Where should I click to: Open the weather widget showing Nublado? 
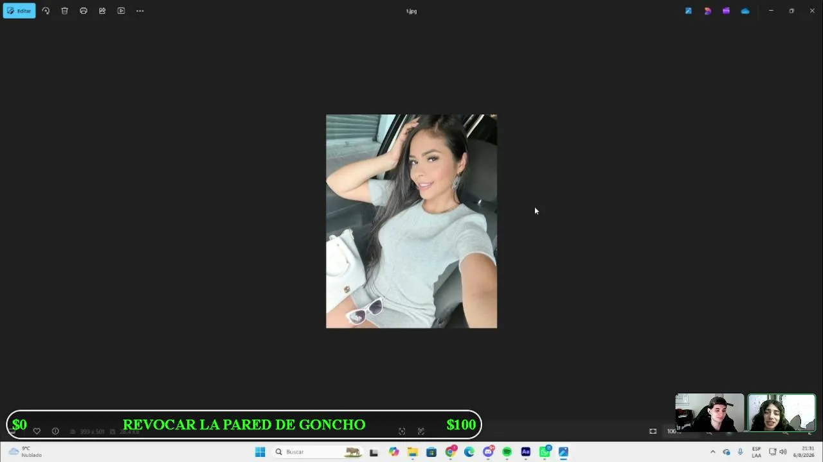[26, 452]
